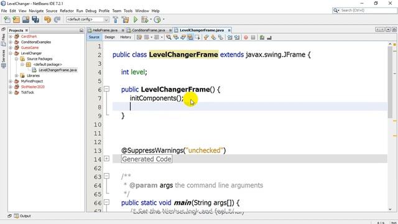Collapse the main method fold at line 66
The image size is (398, 224).
pyautogui.click(x=107, y=202)
